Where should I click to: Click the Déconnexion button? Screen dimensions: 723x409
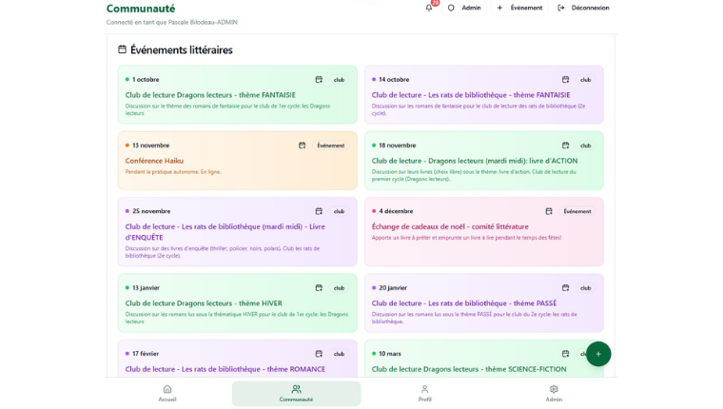(583, 8)
